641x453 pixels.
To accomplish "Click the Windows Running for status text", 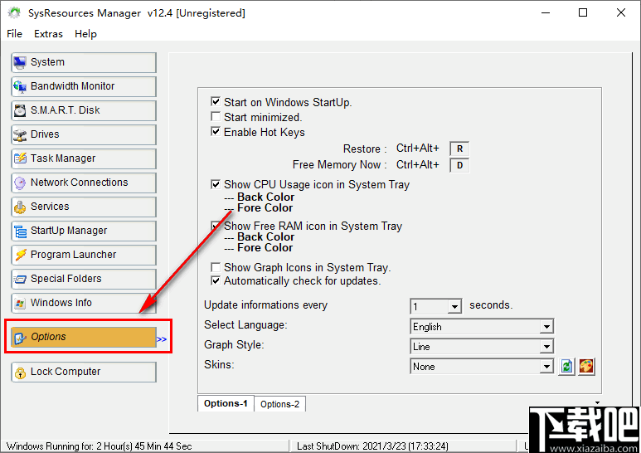I will [x=99, y=446].
